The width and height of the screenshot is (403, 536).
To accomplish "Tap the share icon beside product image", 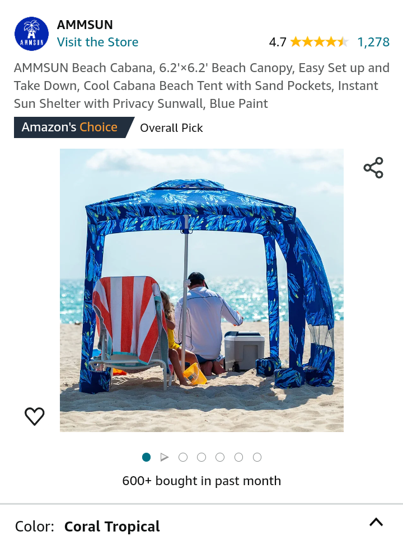I will pos(373,168).
